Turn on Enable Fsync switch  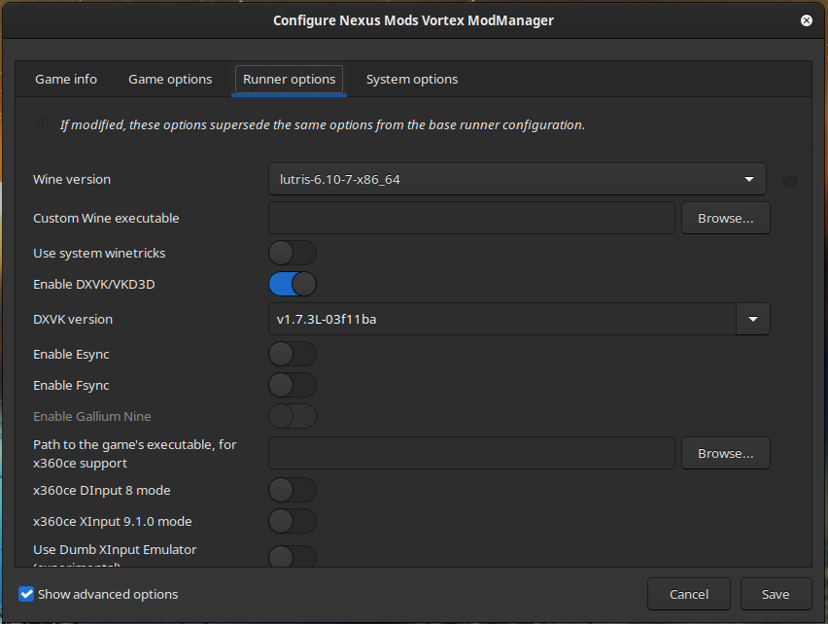(293, 385)
